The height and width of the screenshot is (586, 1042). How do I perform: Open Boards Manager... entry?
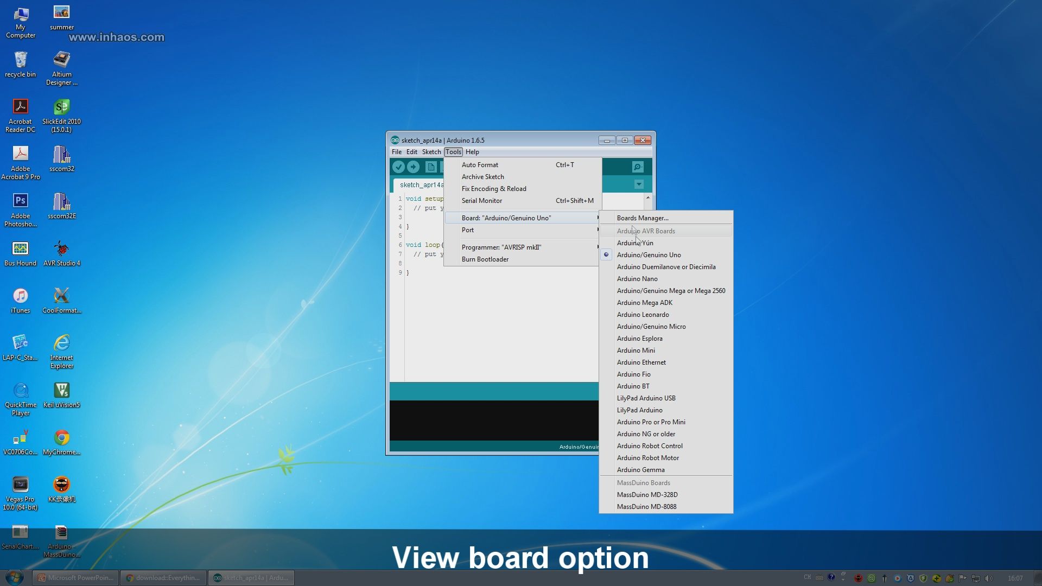(x=643, y=218)
